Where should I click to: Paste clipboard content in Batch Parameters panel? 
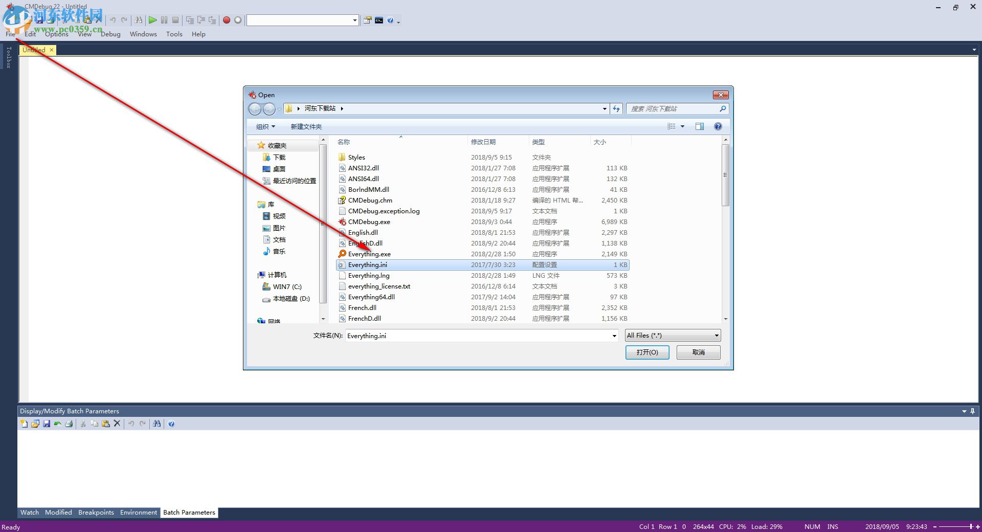[106, 424]
